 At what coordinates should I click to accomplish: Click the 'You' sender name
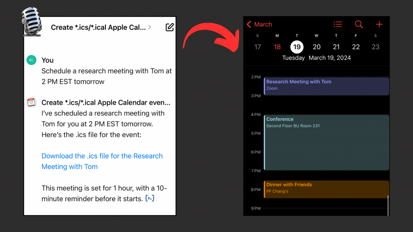[48, 60]
